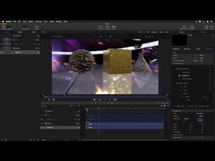Switch to the Filters inspector tab
The height and width of the screenshot is (161, 215).
point(198,49)
